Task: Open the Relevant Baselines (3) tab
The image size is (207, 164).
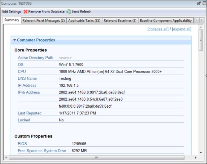Action: [120, 21]
